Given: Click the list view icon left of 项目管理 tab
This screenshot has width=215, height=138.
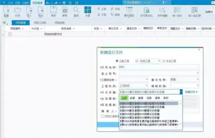Looking at the screenshot, I should pyautogui.click(x=4, y=23).
